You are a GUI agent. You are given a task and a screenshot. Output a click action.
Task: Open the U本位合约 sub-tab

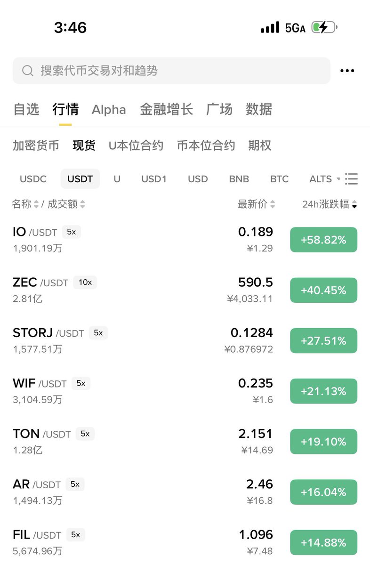[136, 145]
